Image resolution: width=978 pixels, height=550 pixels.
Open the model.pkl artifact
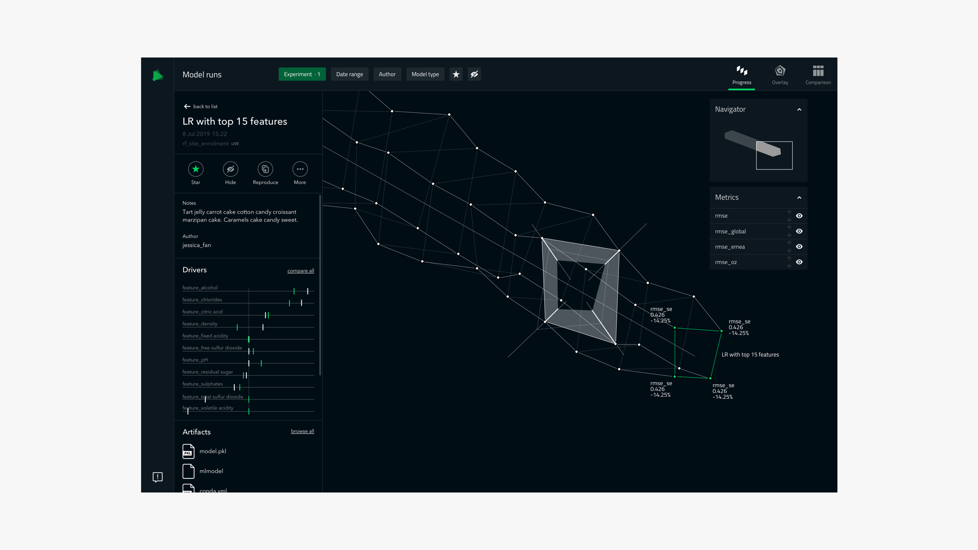coord(212,451)
